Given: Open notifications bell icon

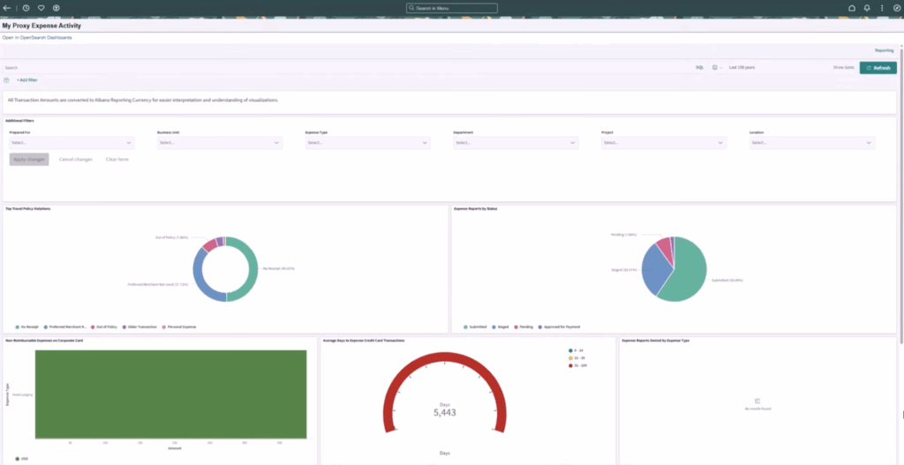Looking at the screenshot, I should [867, 8].
